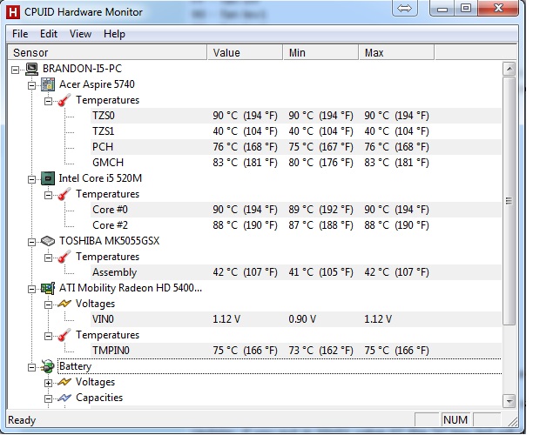
Task: Click the thermometer icon under ATI Radeon Voltages
Action: coord(64,335)
